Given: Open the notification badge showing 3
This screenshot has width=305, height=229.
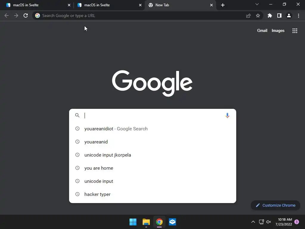Looking at the screenshot, I should [297, 222].
